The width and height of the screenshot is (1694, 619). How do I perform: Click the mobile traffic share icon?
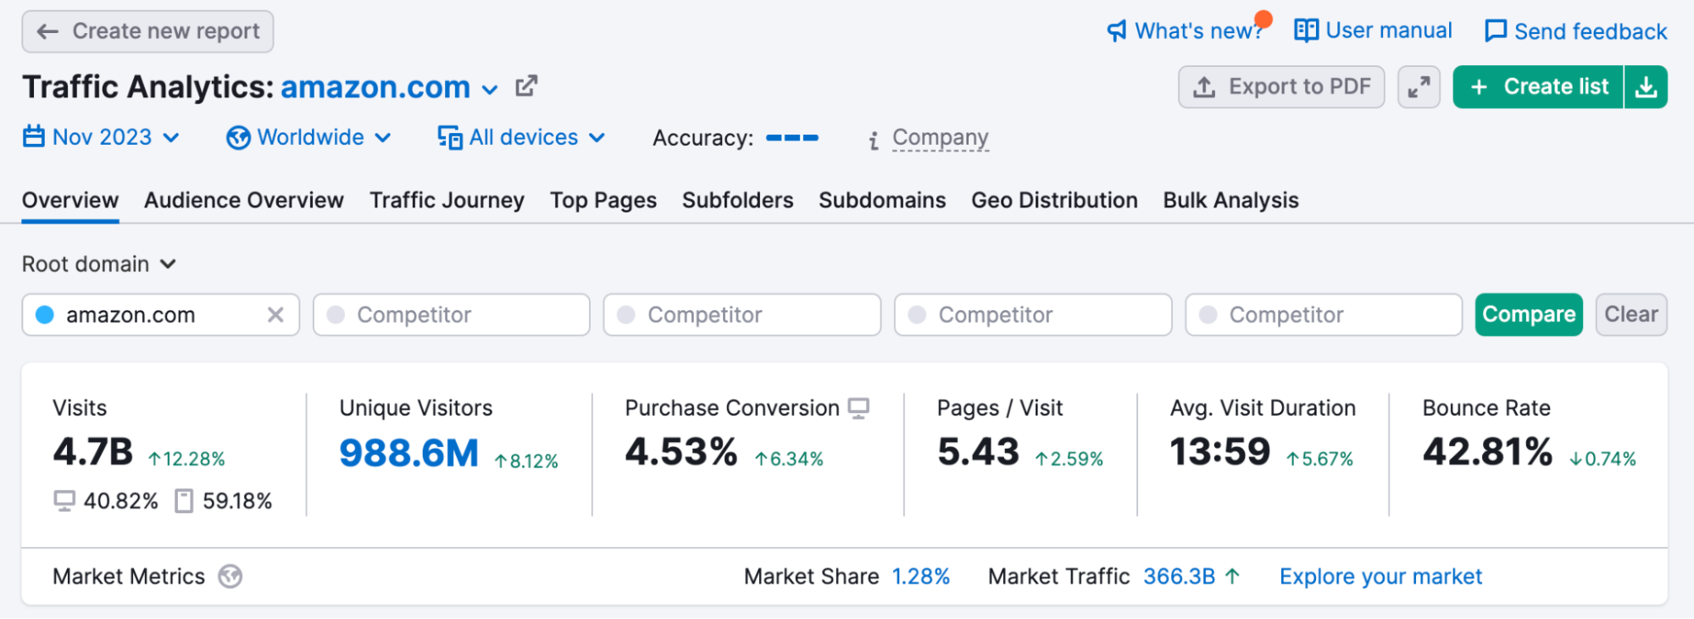point(184,501)
